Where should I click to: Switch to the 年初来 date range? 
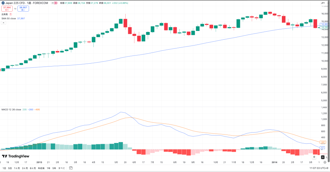[41, 168]
